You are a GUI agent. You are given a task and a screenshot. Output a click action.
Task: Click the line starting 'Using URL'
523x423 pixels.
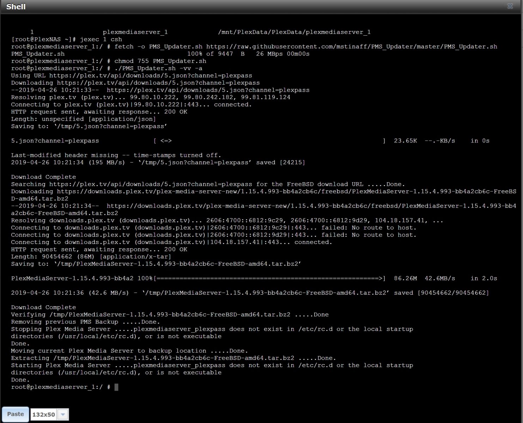132,75
